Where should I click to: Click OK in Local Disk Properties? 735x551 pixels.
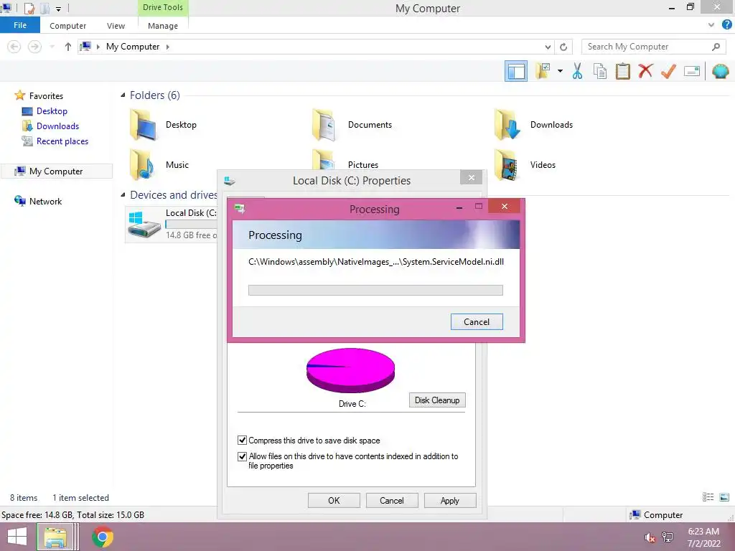pos(334,500)
